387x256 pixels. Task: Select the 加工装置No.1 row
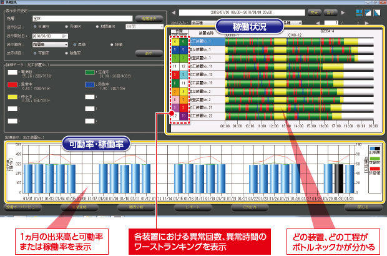(272, 41)
